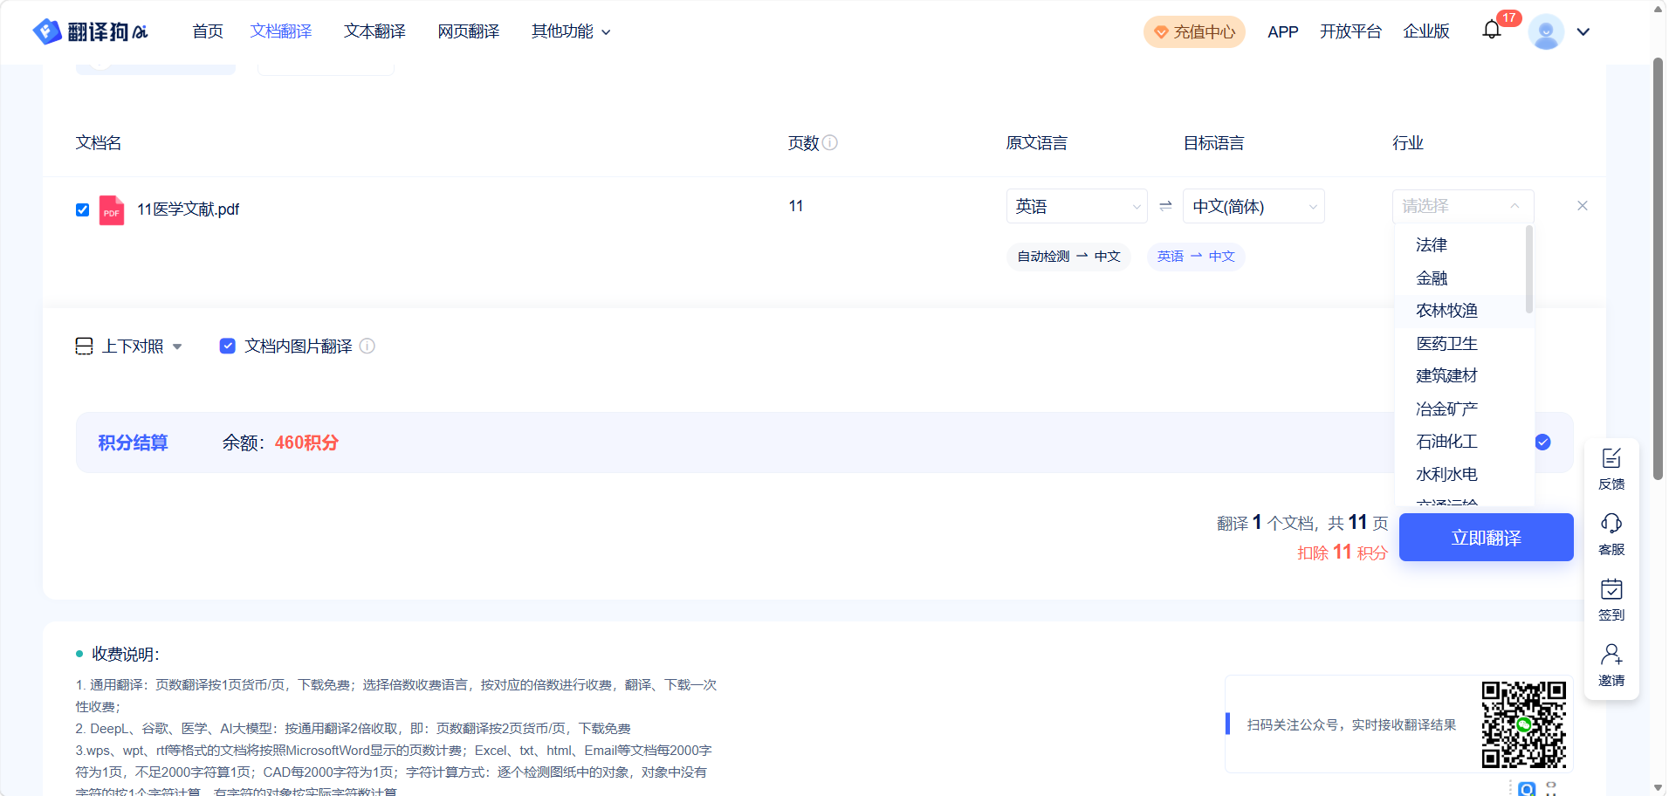Open 文档翻译 tab

pos(281,31)
